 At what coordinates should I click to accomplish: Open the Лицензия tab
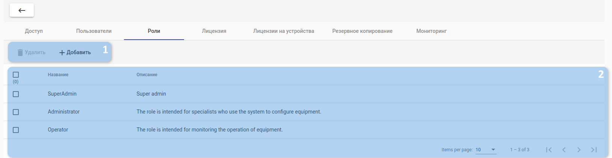coord(214,31)
